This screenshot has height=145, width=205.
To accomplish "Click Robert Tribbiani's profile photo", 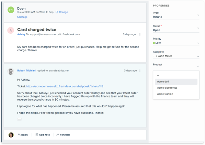I will (x=11, y=72).
